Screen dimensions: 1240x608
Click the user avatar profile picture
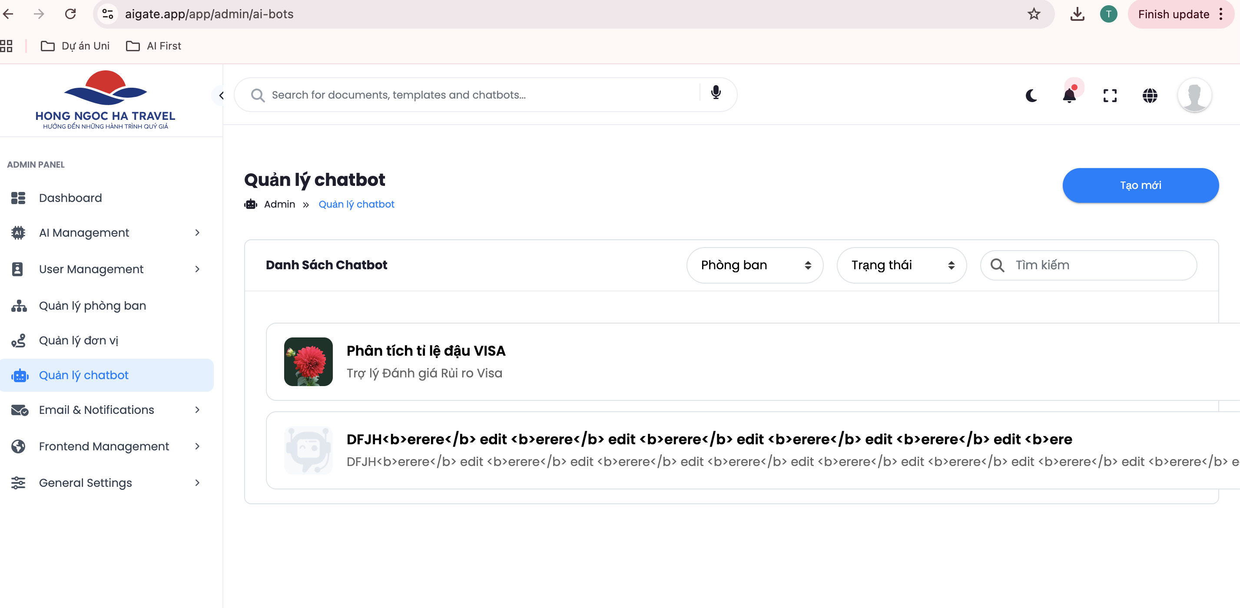[x=1194, y=95]
